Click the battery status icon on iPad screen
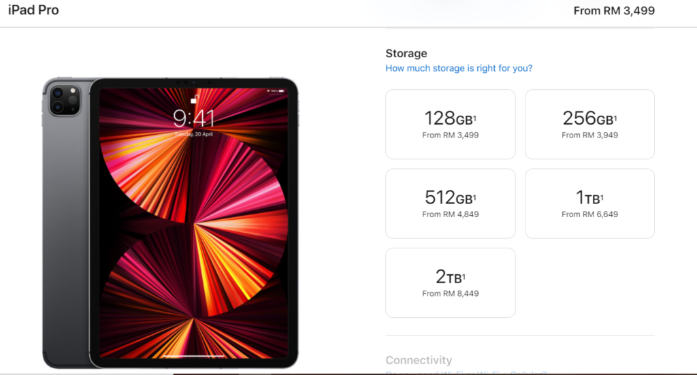 [x=281, y=91]
